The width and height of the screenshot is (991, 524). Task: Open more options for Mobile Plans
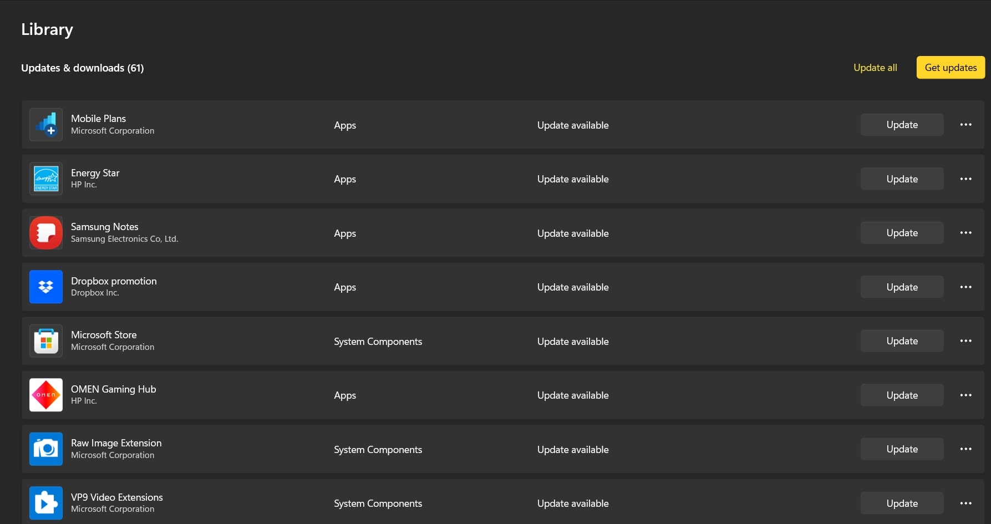tap(965, 124)
